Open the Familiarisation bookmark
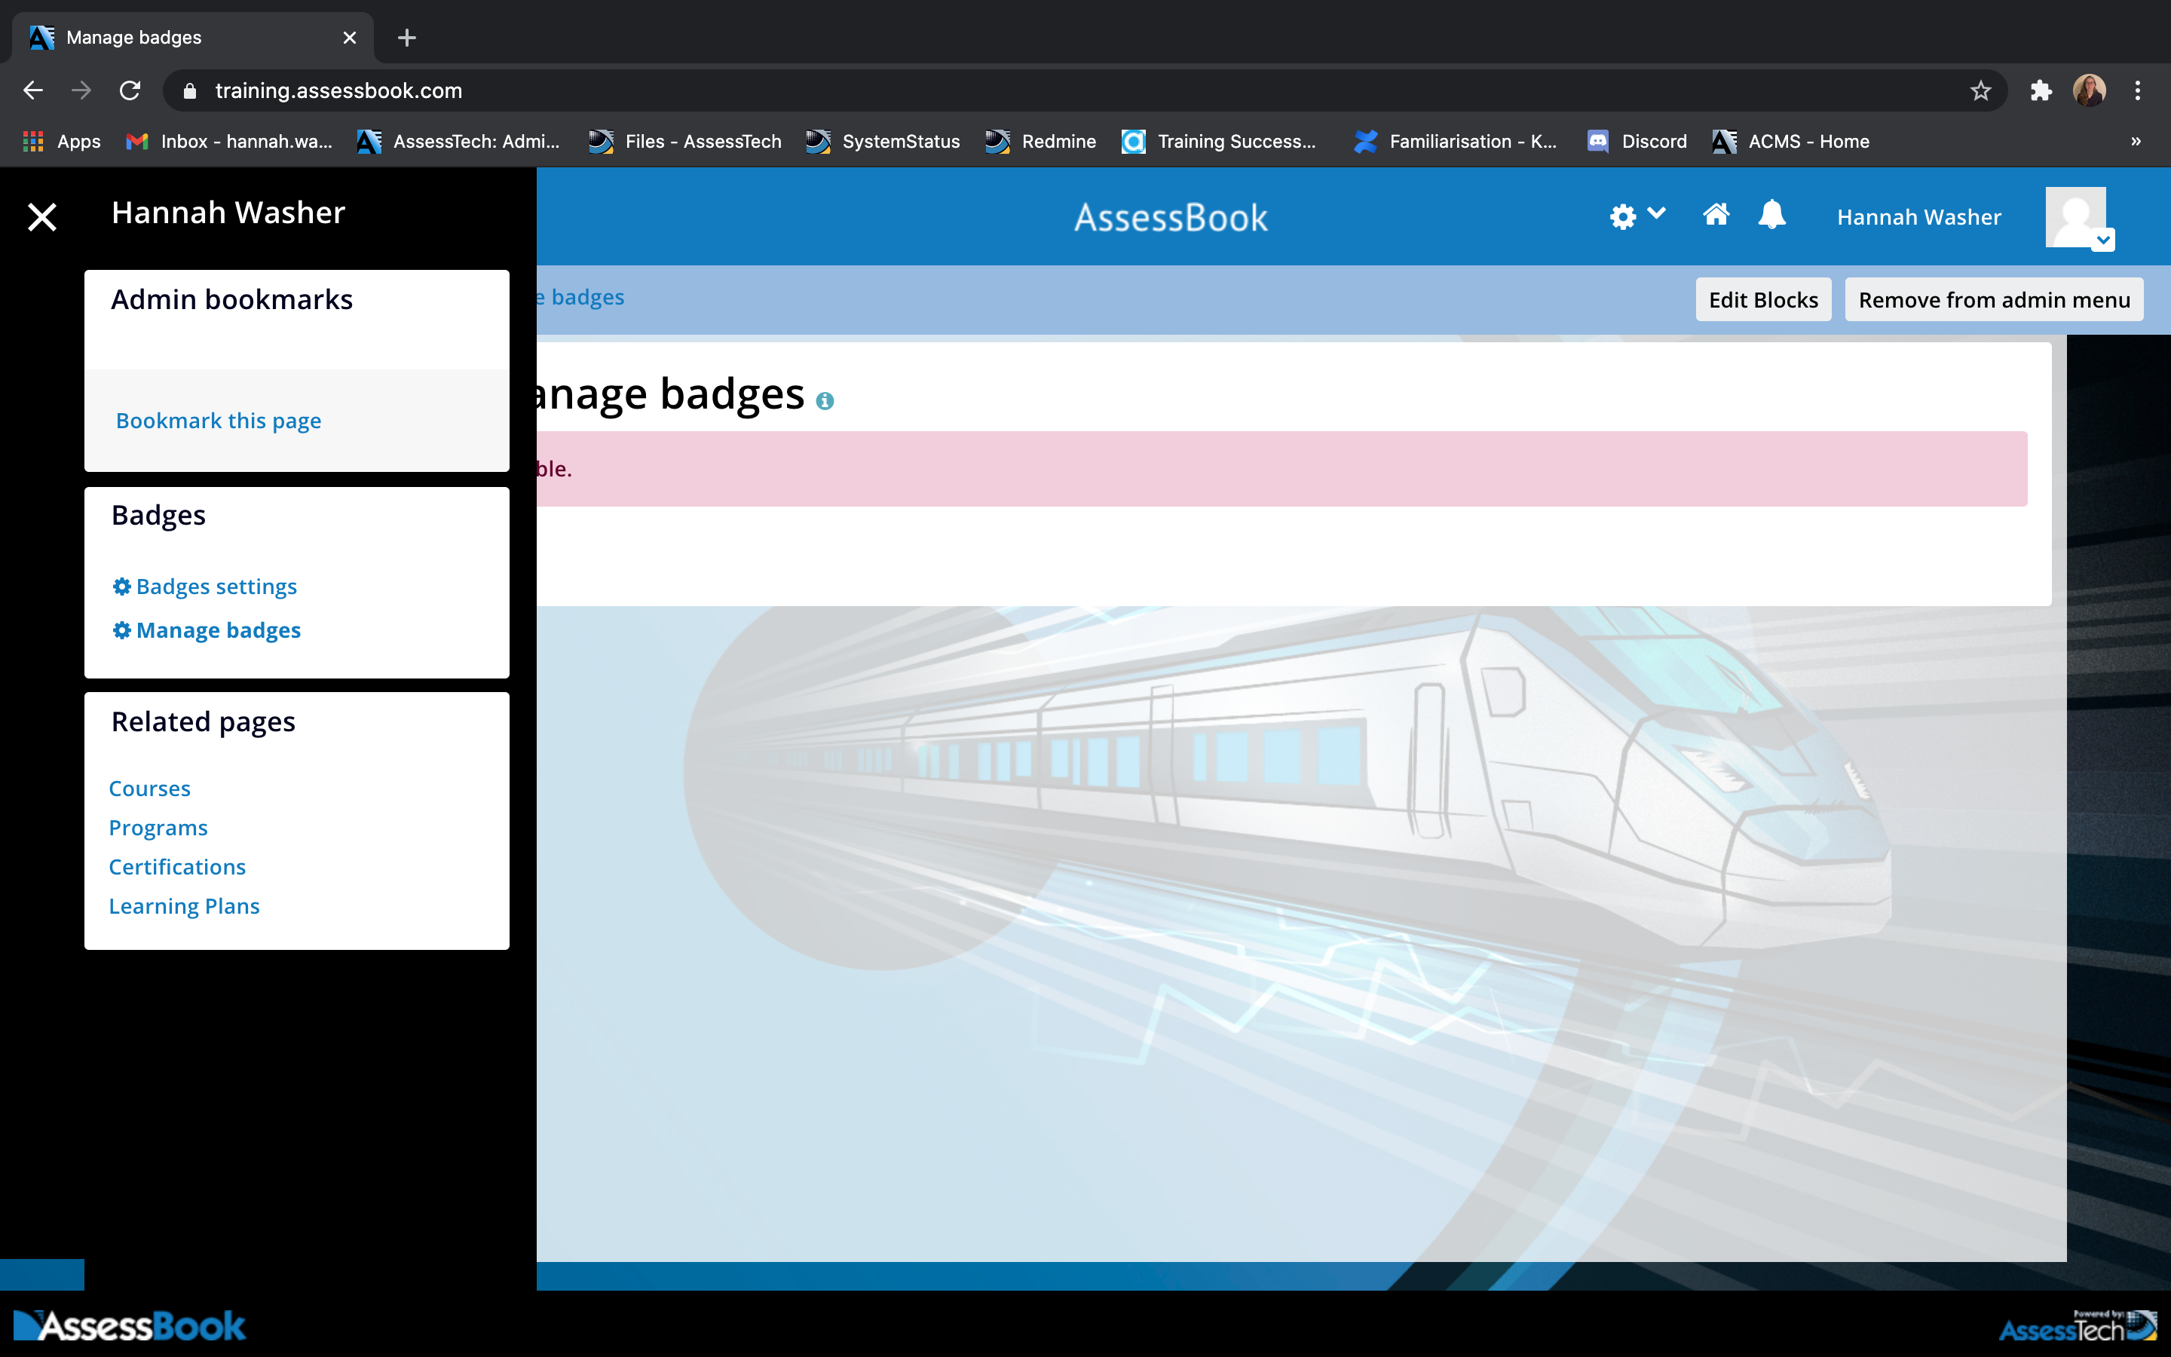The height and width of the screenshot is (1357, 2171). pyautogui.click(x=1455, y=142)
